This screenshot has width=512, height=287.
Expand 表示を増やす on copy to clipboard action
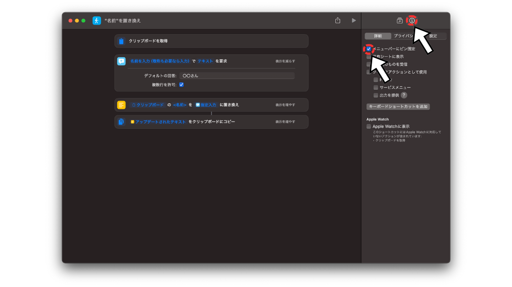coord(285,122)
